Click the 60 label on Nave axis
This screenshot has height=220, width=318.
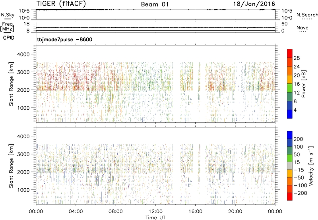coord(285,24)
